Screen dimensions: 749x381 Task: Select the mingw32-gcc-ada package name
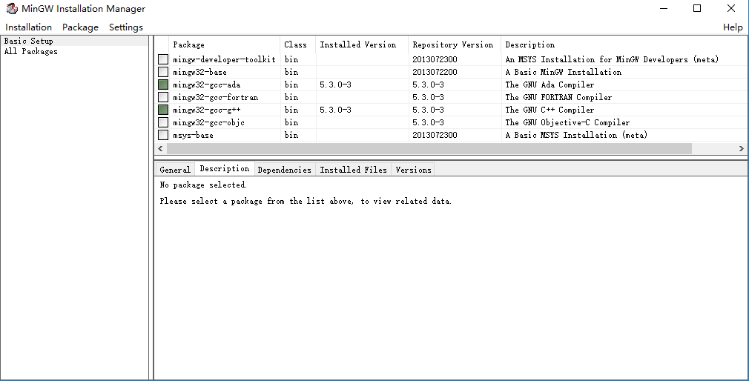coord(207,85)
